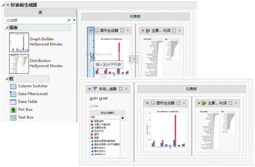Select the 仪表板 tab header beside the local filter
255x167 pixels.
[x=191, y=89]
